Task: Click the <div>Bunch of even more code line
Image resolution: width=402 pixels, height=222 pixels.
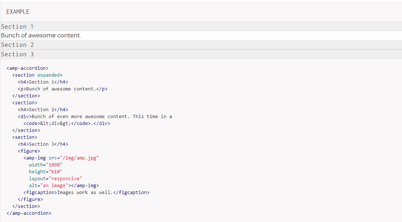Action: [95, 116]
